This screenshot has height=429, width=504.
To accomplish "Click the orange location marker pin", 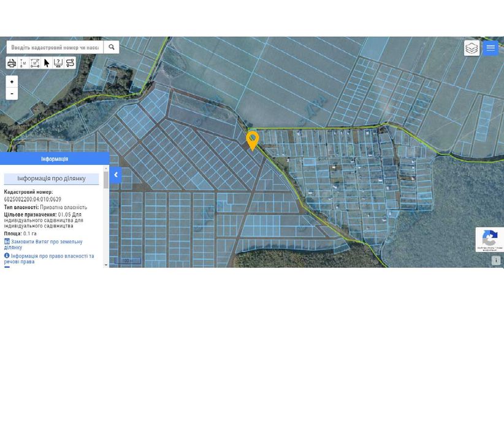I will coord(253,141).
